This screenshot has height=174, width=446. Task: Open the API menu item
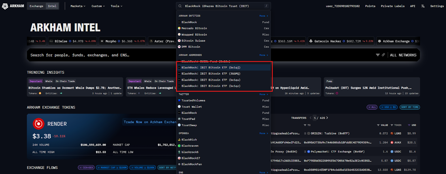coord(413,6)
